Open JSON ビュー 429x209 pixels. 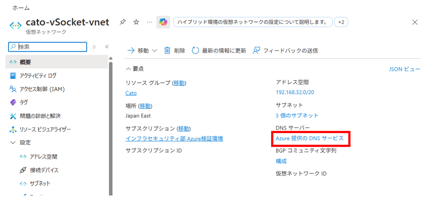pyautogui.click(x=404, y=69)
